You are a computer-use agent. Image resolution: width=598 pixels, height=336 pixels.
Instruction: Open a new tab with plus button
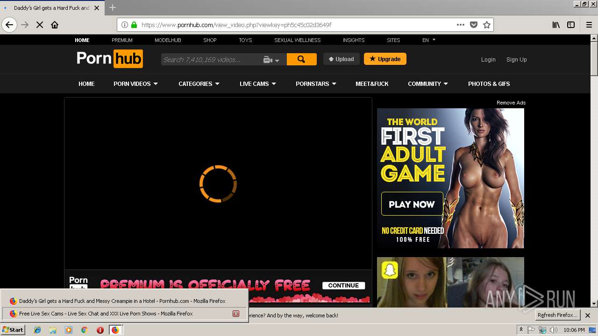tap(113, 7)
